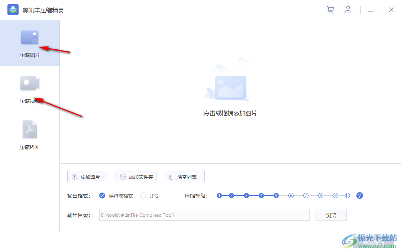Open the hamburger menu in title bar

[x=370, y=10]
